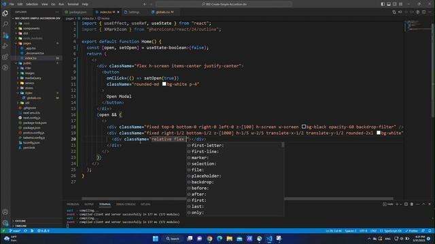
Task: Click the split terminal icon
Action: coord(406,204)
